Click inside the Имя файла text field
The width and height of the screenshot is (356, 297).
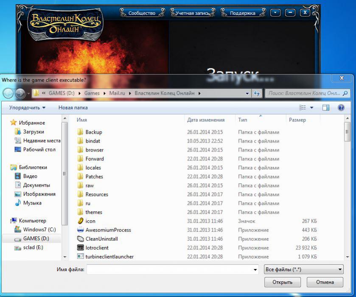click(x=170, y=269)
